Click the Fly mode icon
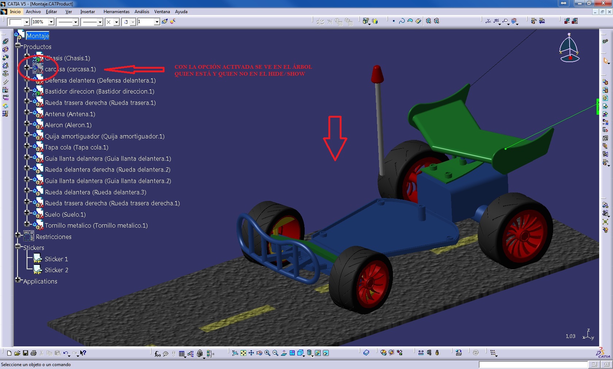This screenshot has width=613, height=369. point(235,353)
